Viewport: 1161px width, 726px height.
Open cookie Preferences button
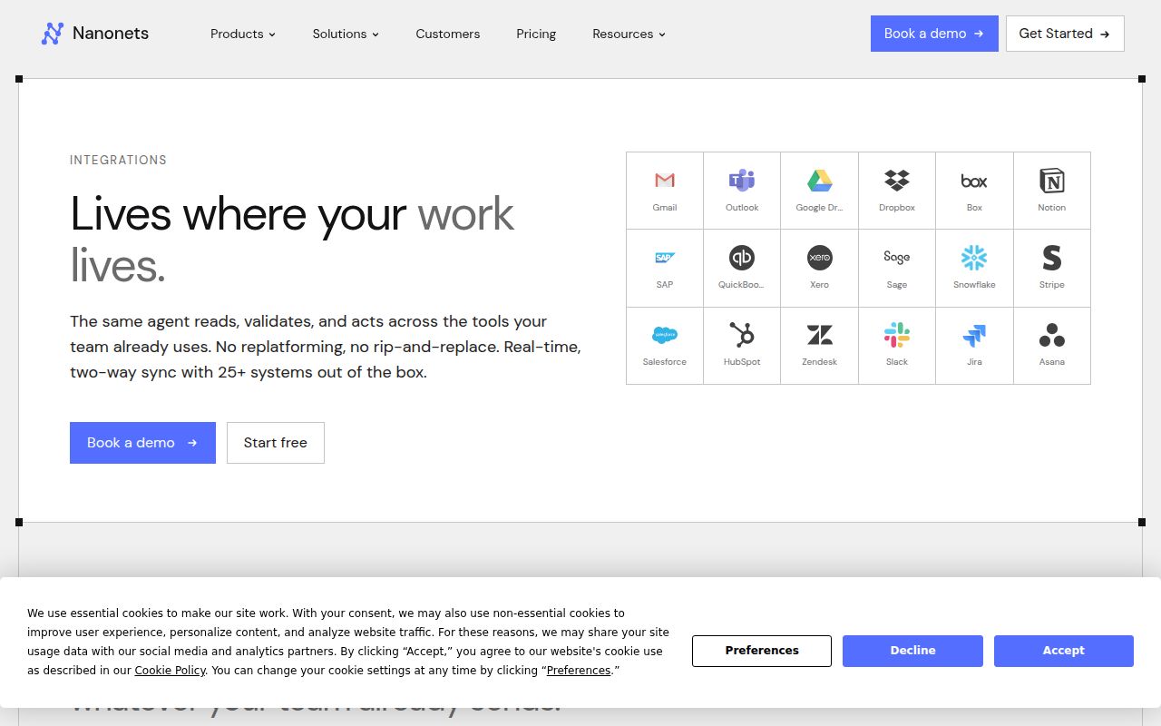pos(762,651)
